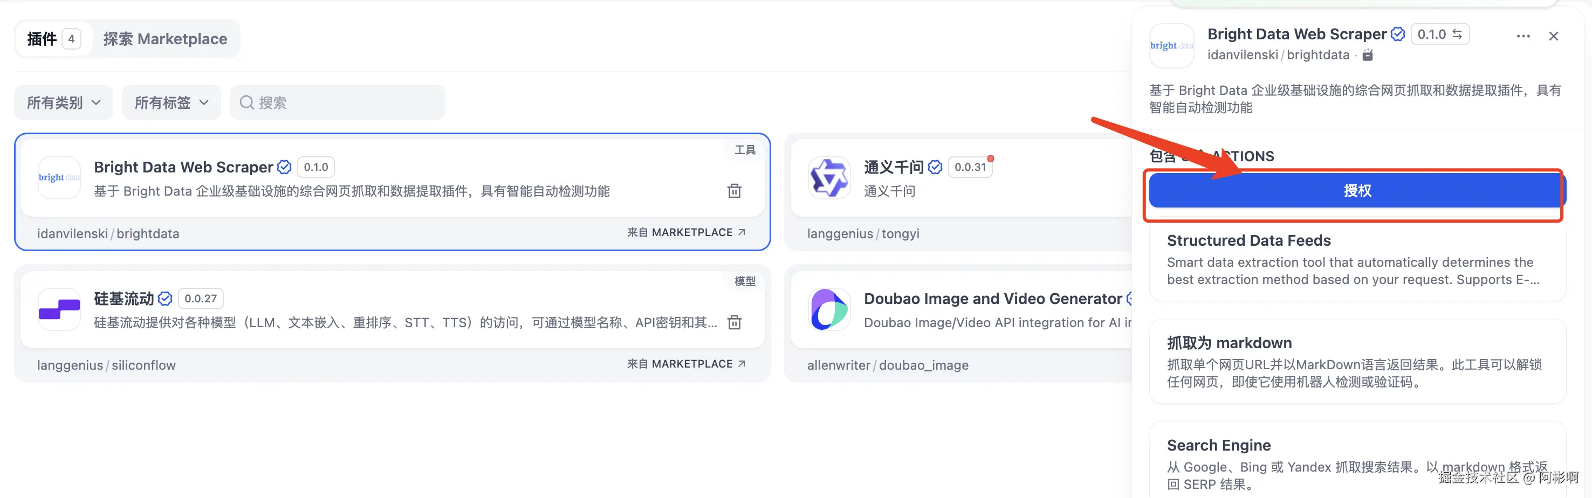
Task: Open the 所有类别 dropdown
Action: coord(64,102)
